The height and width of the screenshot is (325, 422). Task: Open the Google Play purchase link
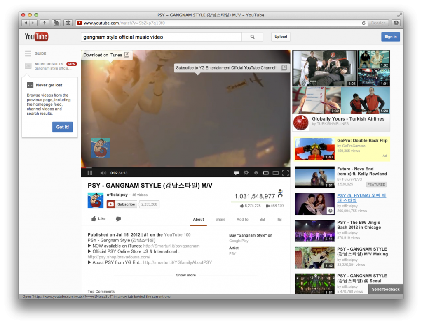(x=239, y=241)
